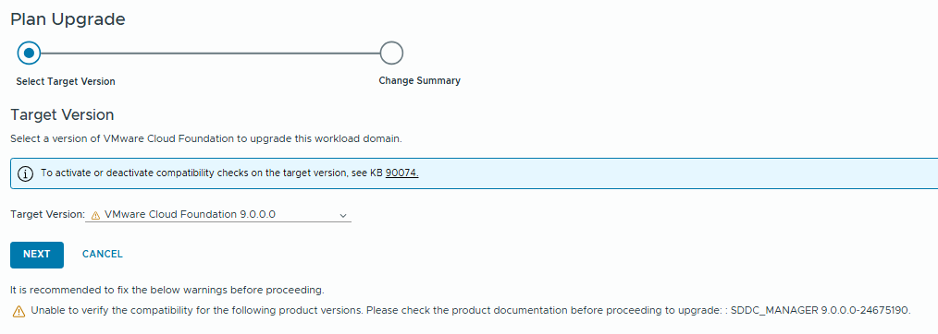Expand the Target Version dropdown chevron
The height and width of the screenshot is (334, 938).
click(x=343, y=215)
